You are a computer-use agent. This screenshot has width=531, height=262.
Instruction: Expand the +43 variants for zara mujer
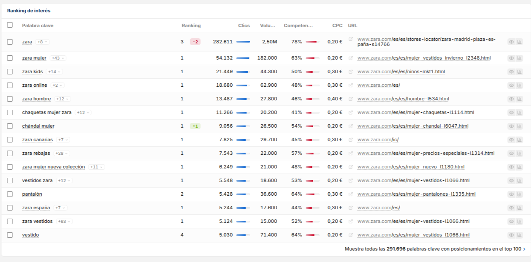[58, 58]
